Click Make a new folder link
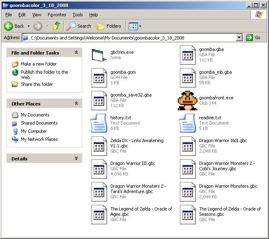Viewport: 269px width, 239px height. pos(39,64)
